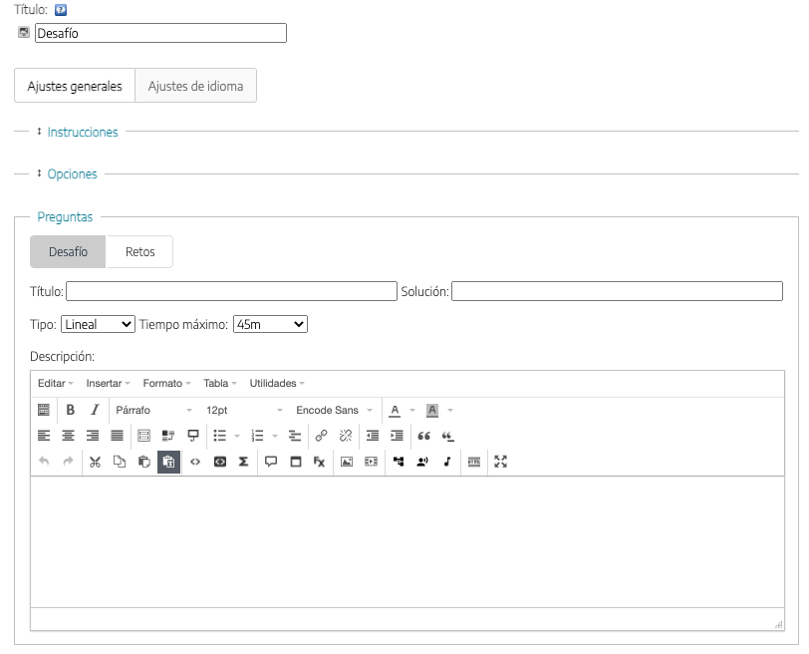Viewport: 809px width, 654px height.
Task: Open fullscreen mode in the editor
Action: [x=501, y=462]
